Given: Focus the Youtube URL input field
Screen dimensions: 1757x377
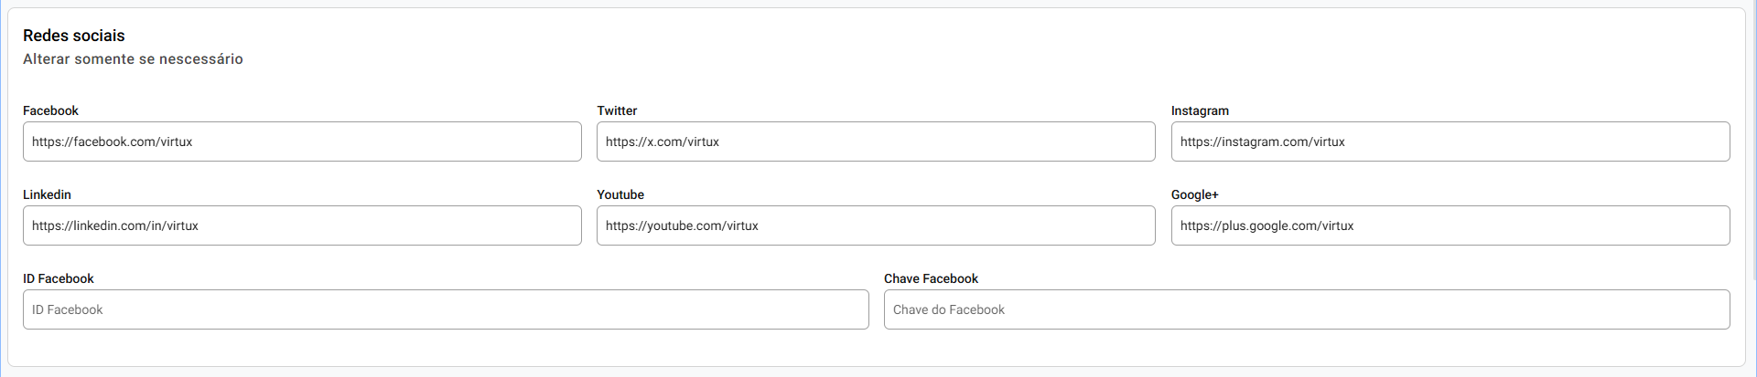Looking at the screenshot, I should click(876, 225).
